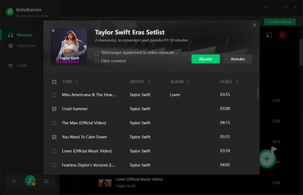This screenshot has width=303, height=195.
Task: Click the headphones icon beside Musique
Action: tap(11, 35)
